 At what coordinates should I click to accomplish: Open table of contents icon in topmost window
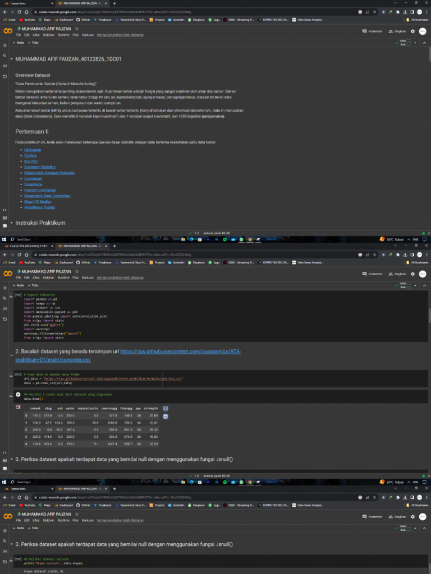pos(5,45)
